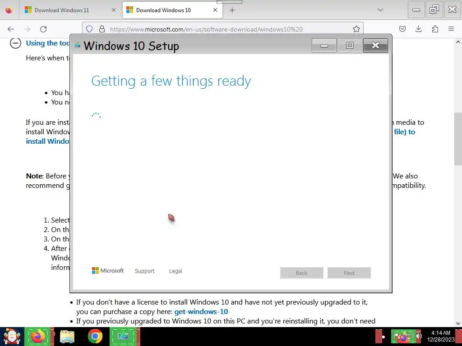Screen dimensions: 462x346
Task: Follow the get-windows-10 purchase link
Action: click(201, 312)
